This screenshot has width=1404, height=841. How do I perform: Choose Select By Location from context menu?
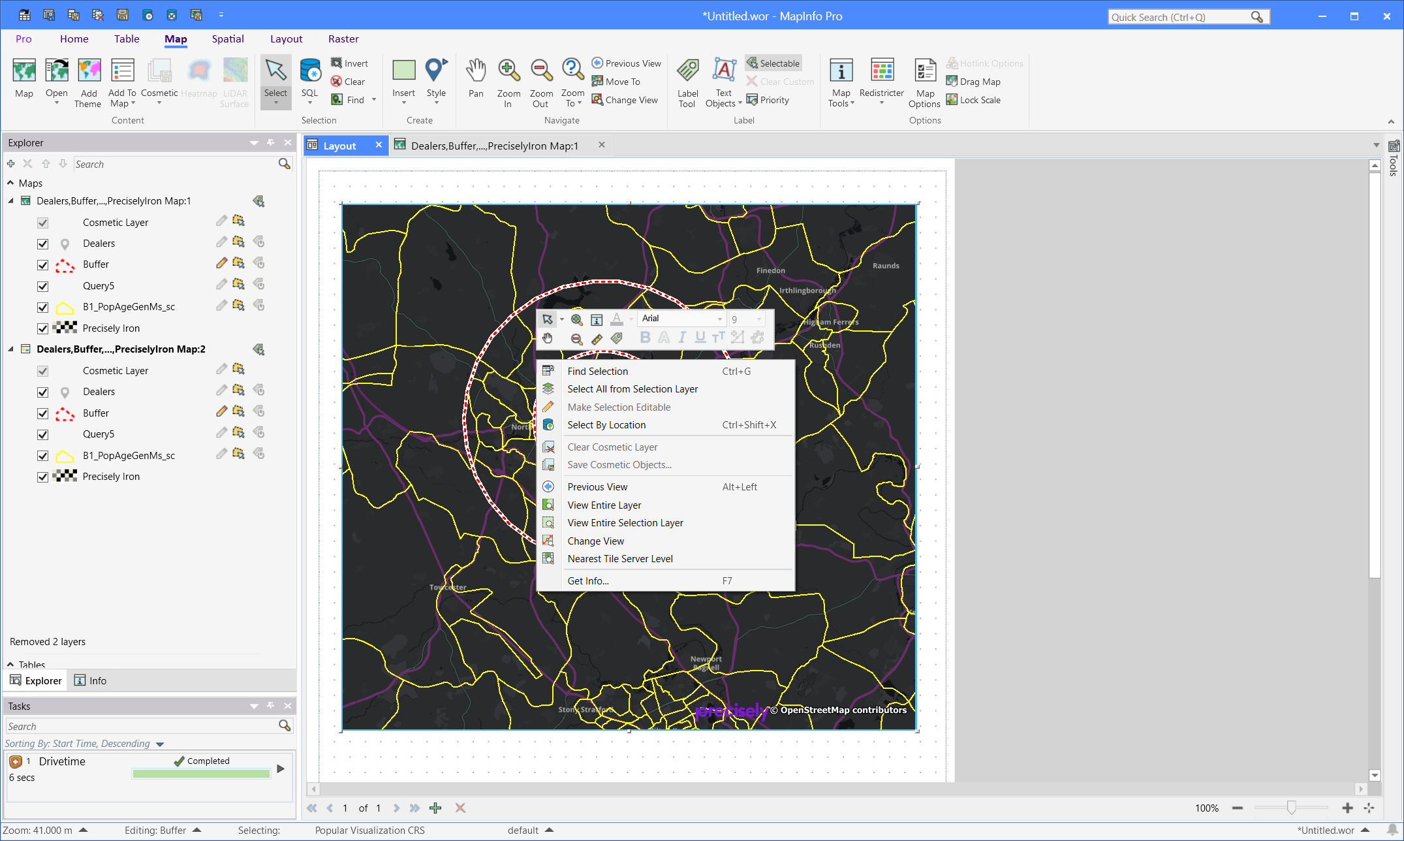coord(606,425)
